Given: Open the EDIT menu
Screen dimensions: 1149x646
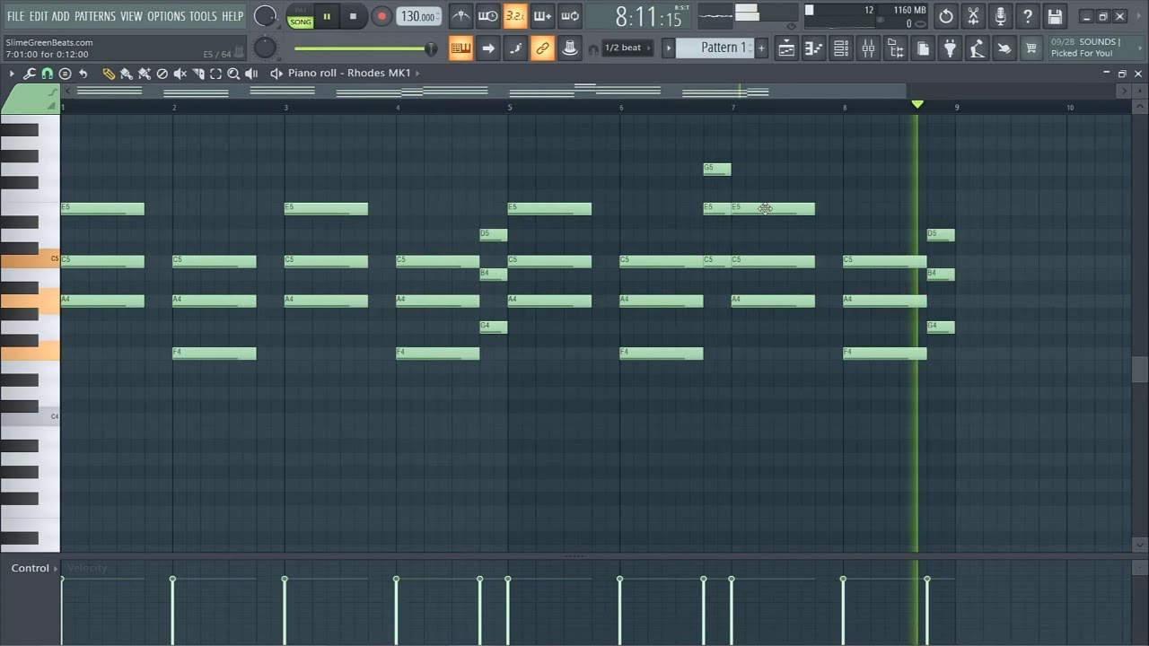Looking at the screenshot, I should 39,16.
